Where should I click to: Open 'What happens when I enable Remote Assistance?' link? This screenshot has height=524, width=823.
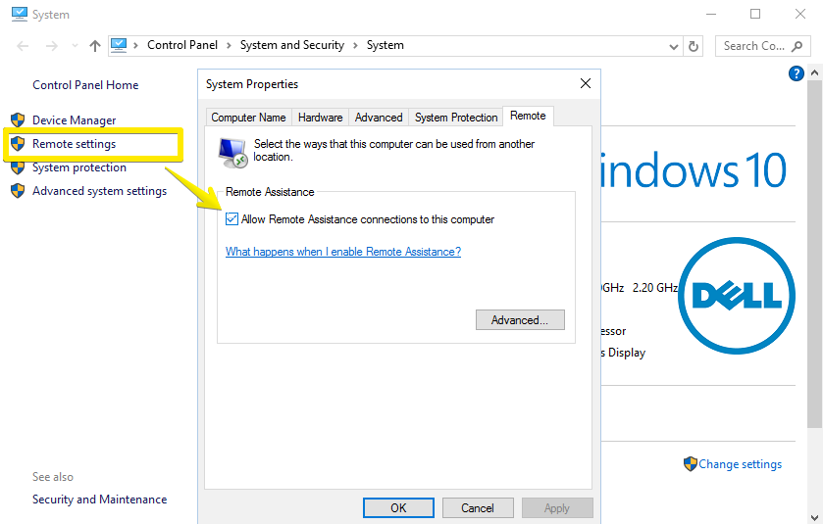point(342,252)
